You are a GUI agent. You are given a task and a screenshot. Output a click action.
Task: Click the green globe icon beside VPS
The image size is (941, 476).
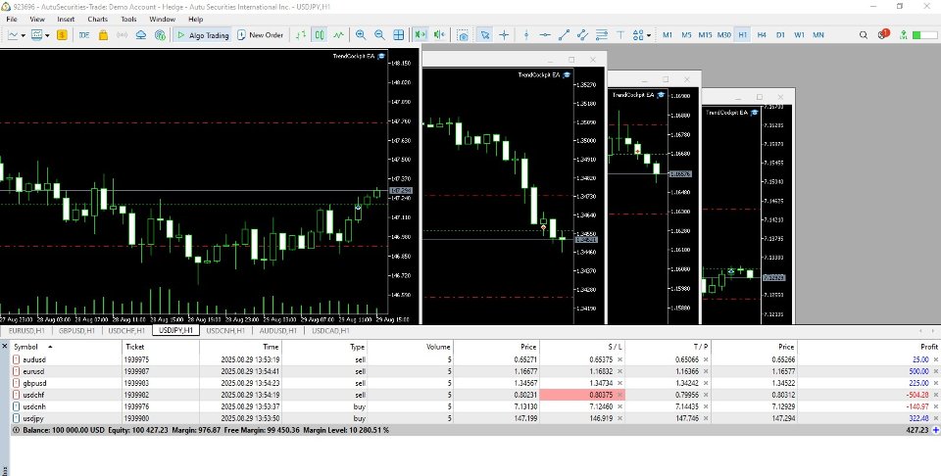(x=160, y=35)
